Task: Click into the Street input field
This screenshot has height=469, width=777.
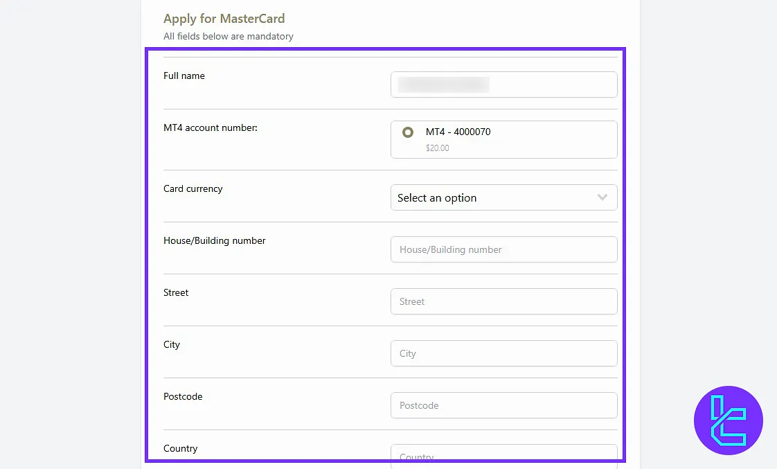Action: 503,301
